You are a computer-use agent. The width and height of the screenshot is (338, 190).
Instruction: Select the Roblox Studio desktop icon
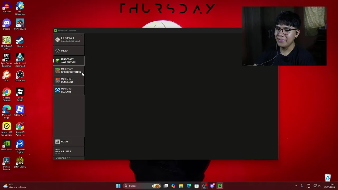20,95
